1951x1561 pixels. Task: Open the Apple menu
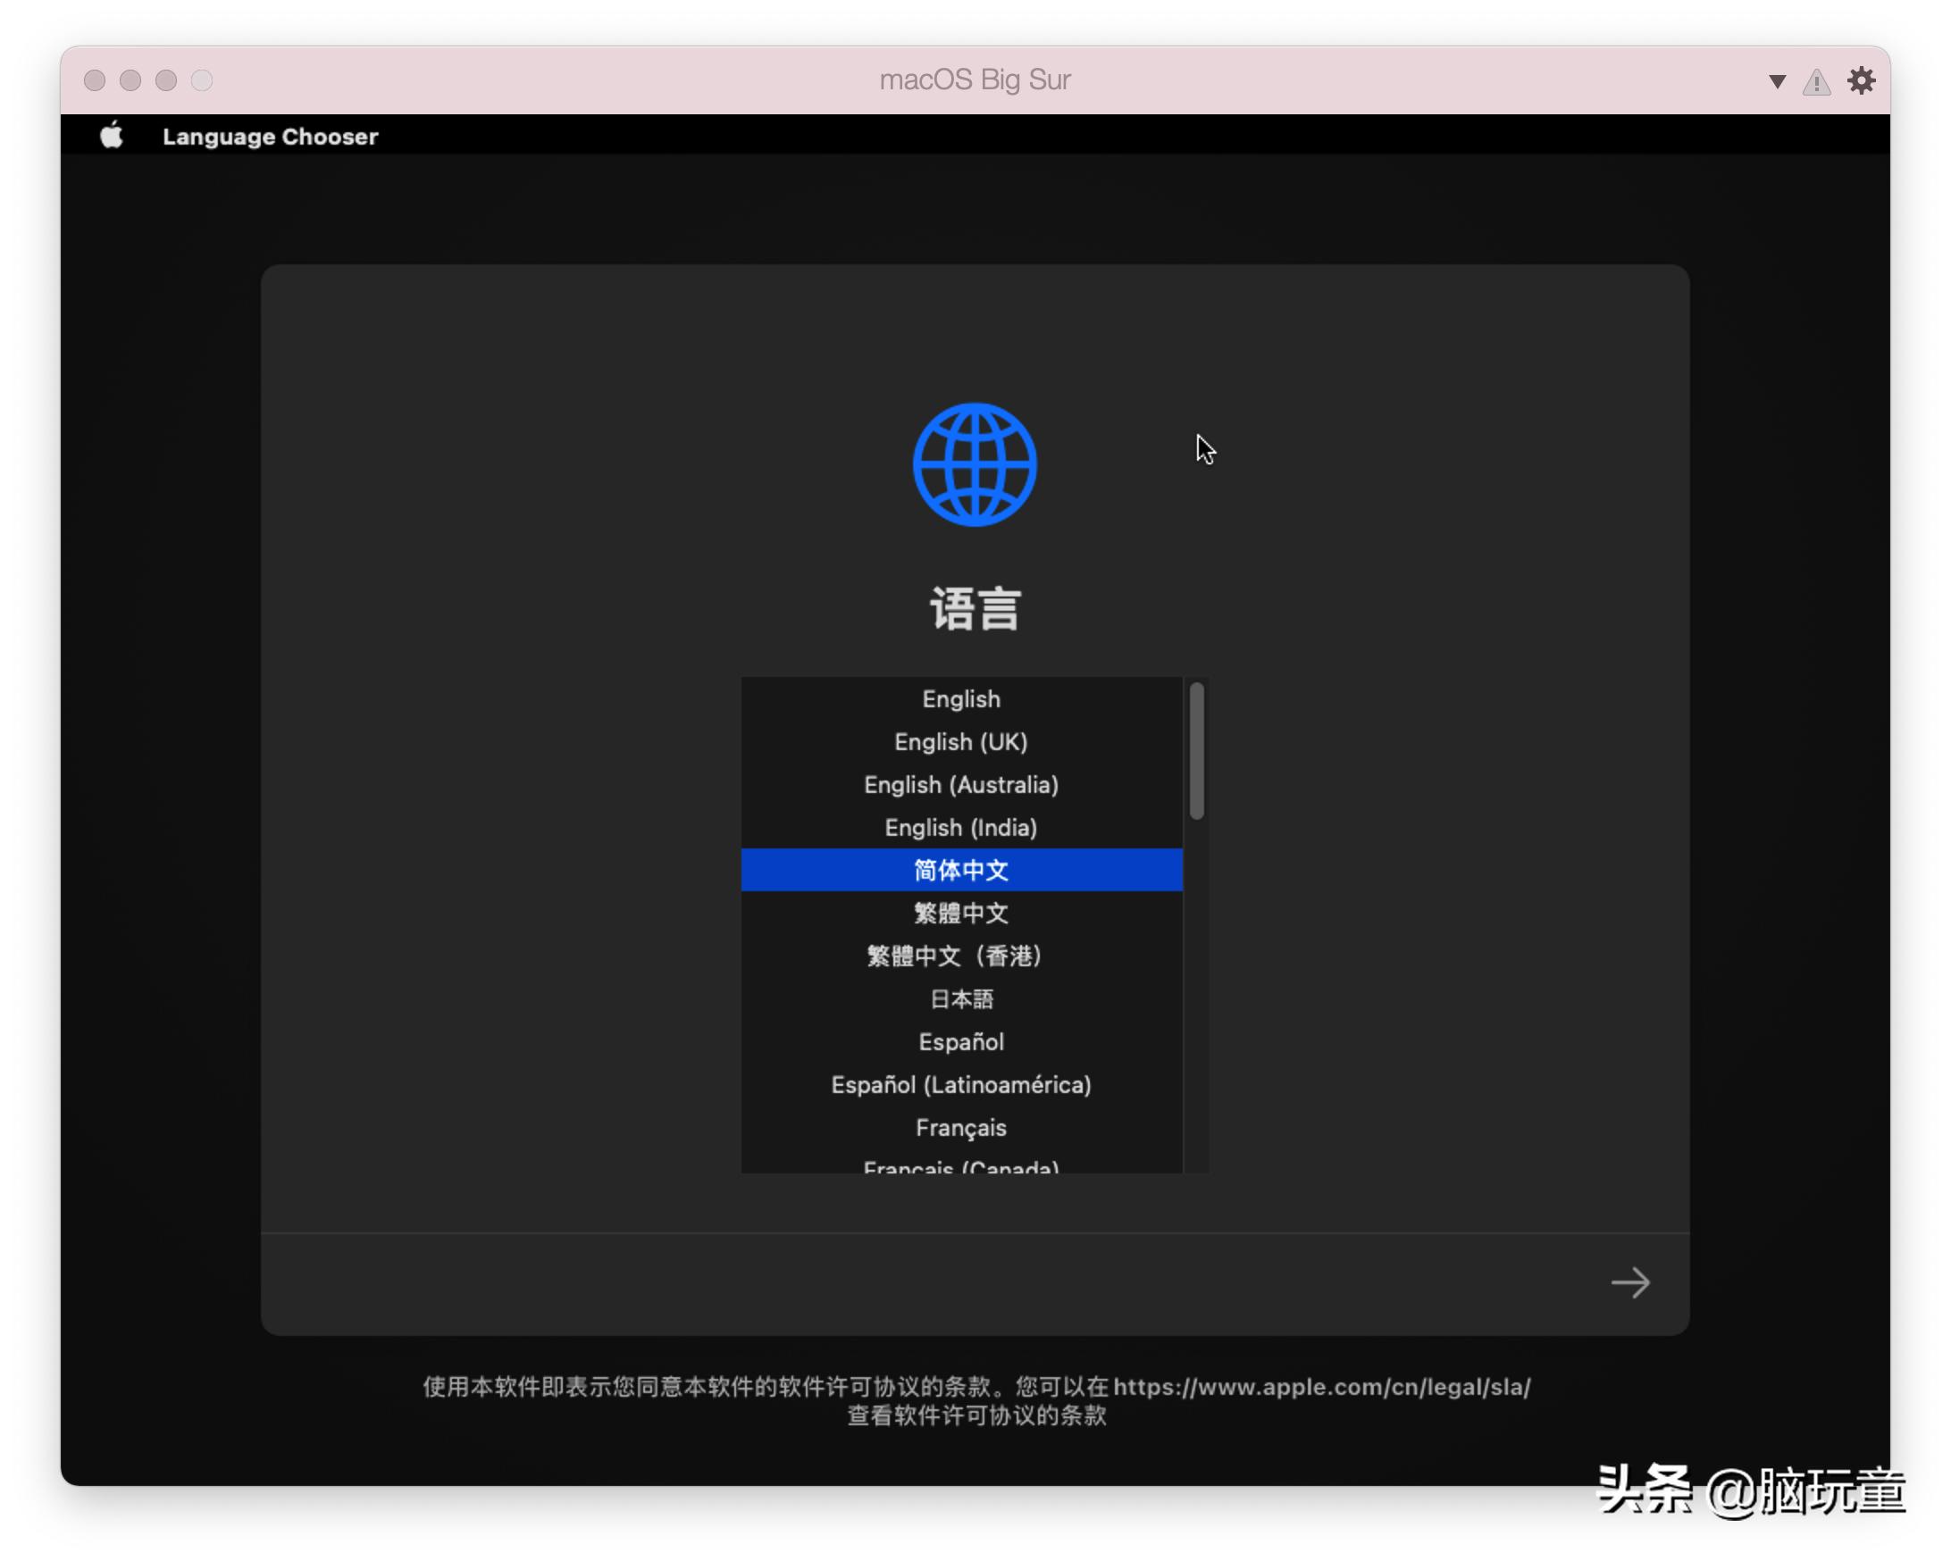[112, 136]
